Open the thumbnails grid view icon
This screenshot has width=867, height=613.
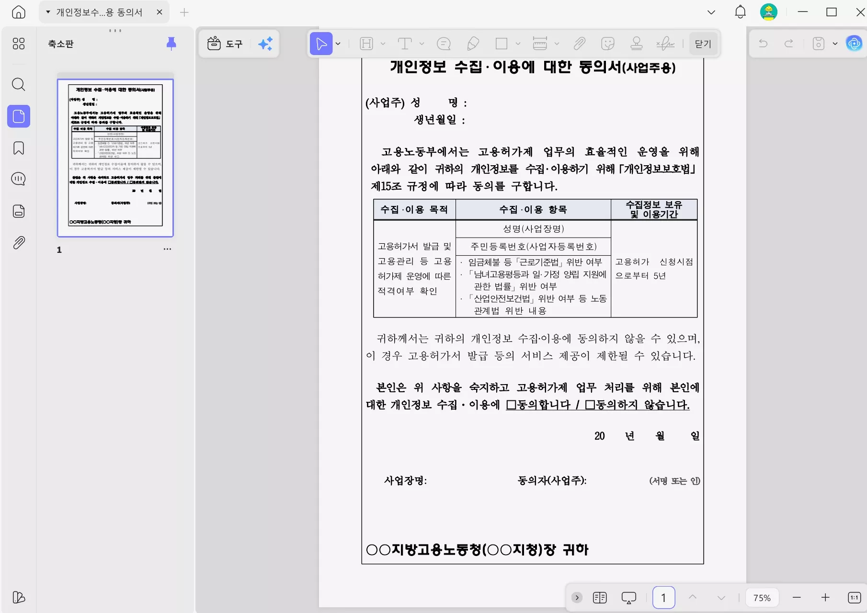point(19,44)
